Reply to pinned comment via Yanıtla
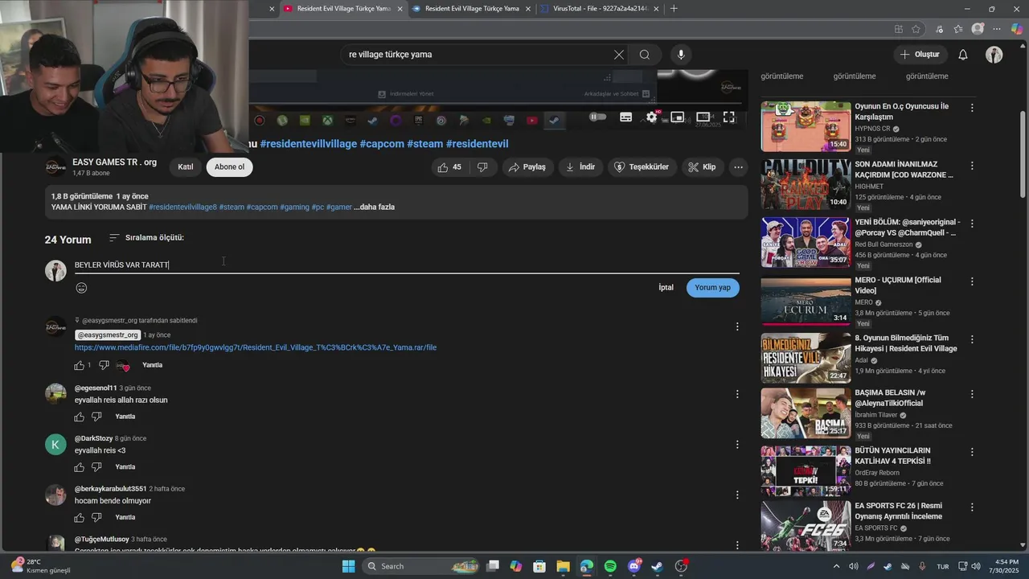This screenshot has width=1029, height=579. coord(152,365)
